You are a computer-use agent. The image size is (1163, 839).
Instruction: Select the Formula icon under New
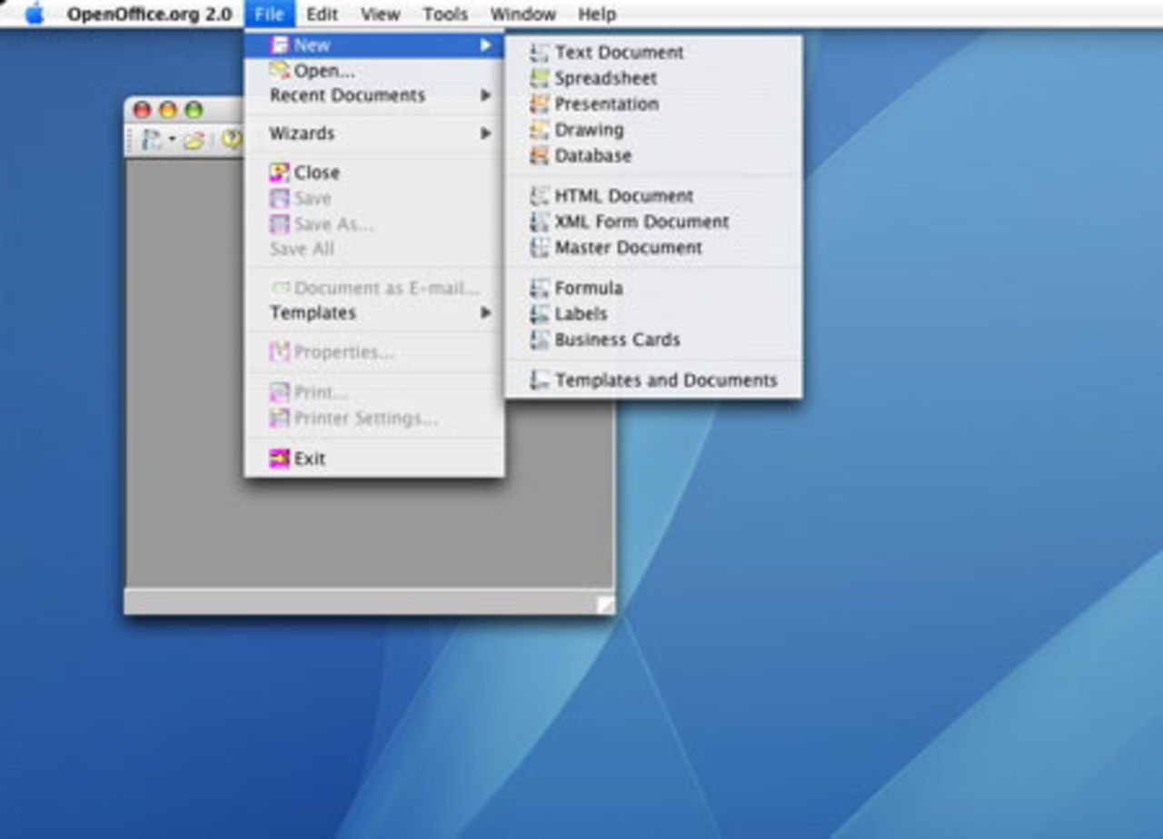click(x=538, y=288)
